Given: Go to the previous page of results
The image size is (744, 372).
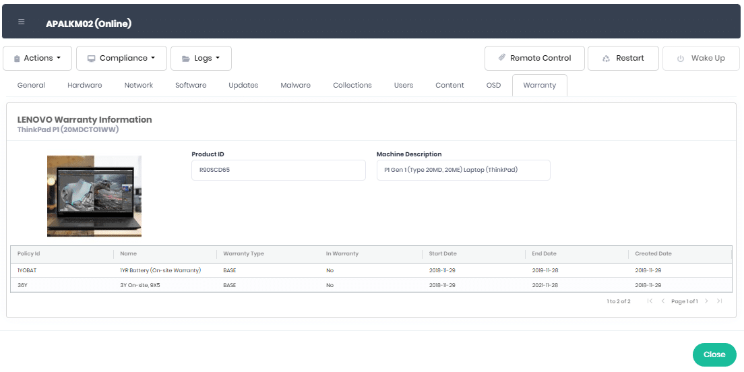Looking at the screenshot, I should tap(663, 301).
